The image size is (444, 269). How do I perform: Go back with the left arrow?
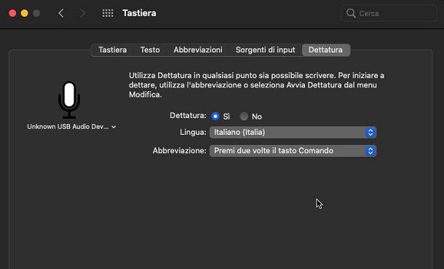tap(61, 13)
